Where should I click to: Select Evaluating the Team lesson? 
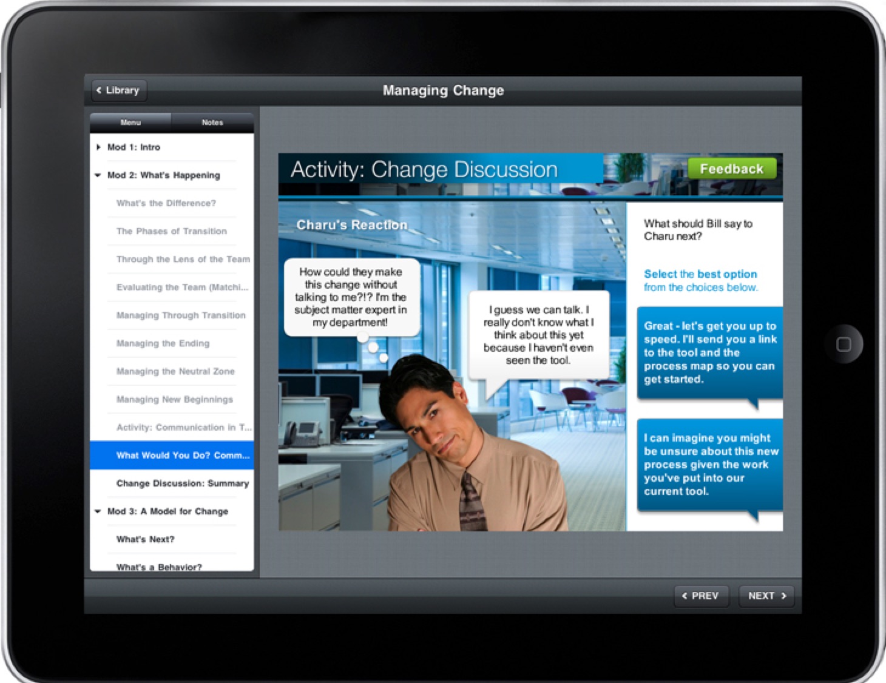(x=172, y=287)
